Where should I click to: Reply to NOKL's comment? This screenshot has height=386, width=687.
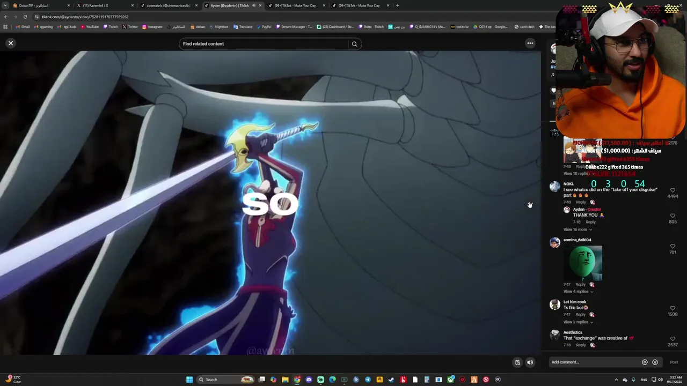tap(581, 202)
